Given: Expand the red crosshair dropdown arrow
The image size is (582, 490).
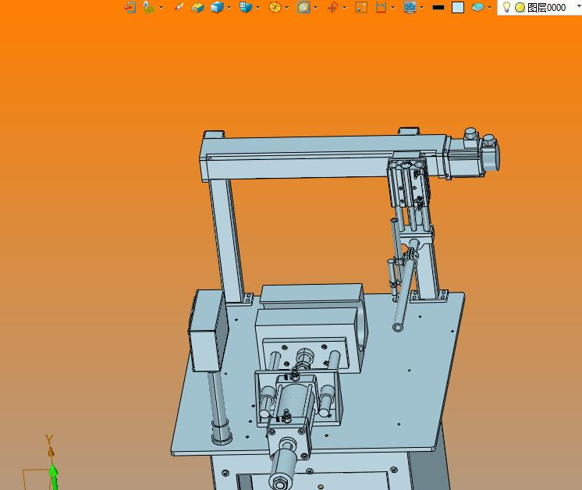Looking at the screenshot, I should 345,8.
